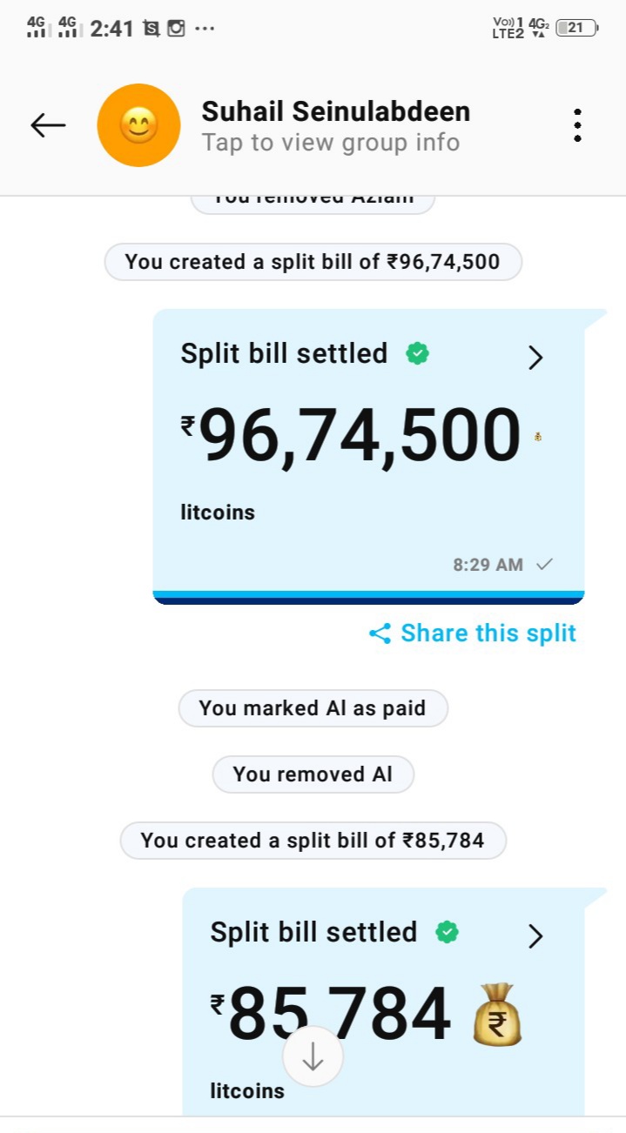626x1133 pixels.
Task: Tap the green verified badge on ₹96,74,500 bill
Action: 418,354
